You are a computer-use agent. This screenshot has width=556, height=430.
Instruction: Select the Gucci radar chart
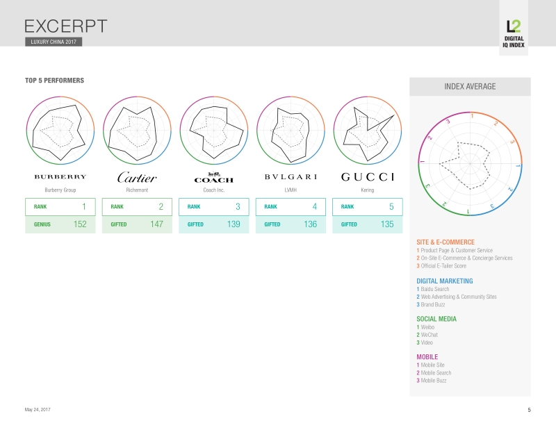368,130
